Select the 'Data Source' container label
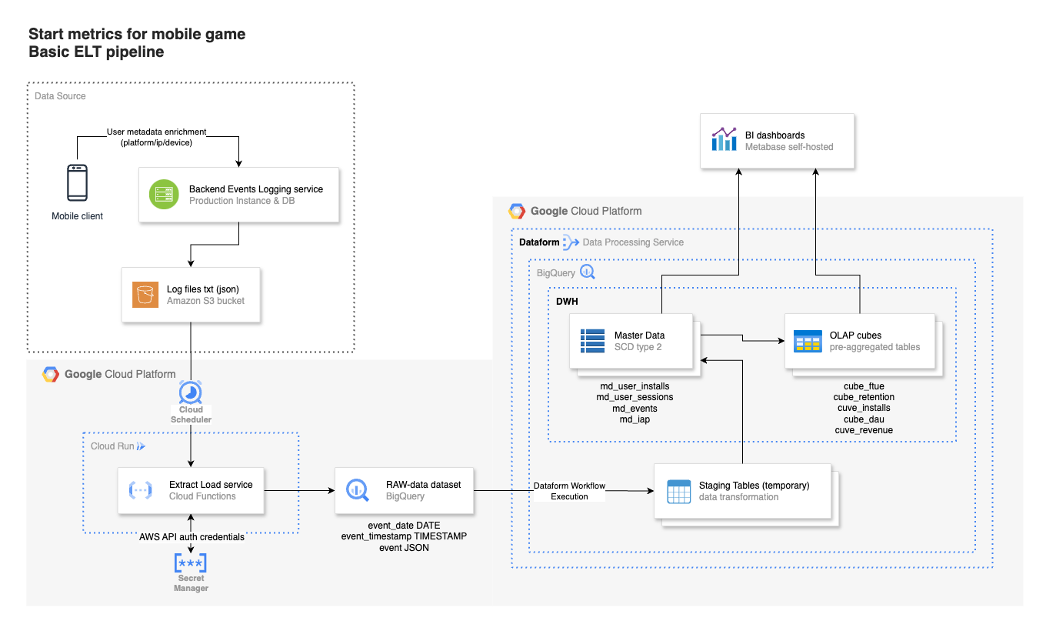The image size is (1046, 631). point(60,96)
